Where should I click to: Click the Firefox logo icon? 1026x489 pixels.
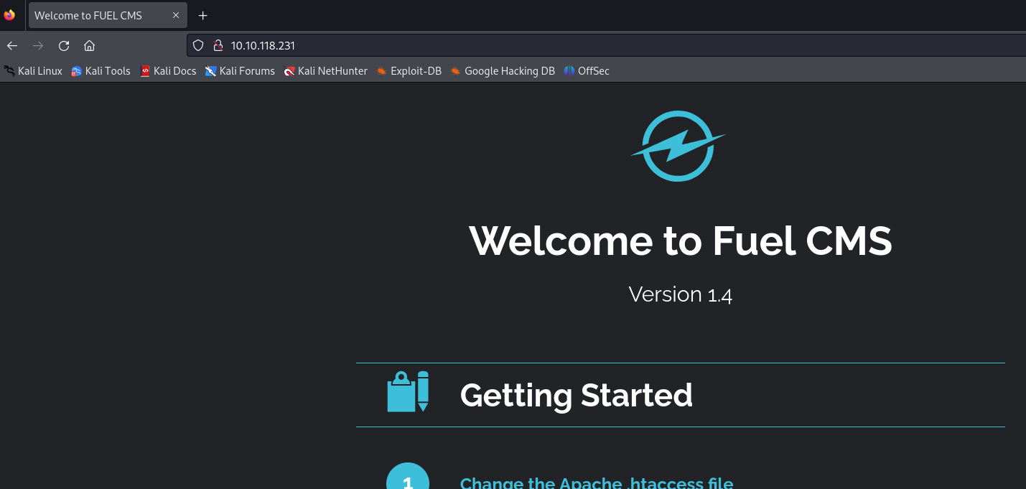[9, 15]
